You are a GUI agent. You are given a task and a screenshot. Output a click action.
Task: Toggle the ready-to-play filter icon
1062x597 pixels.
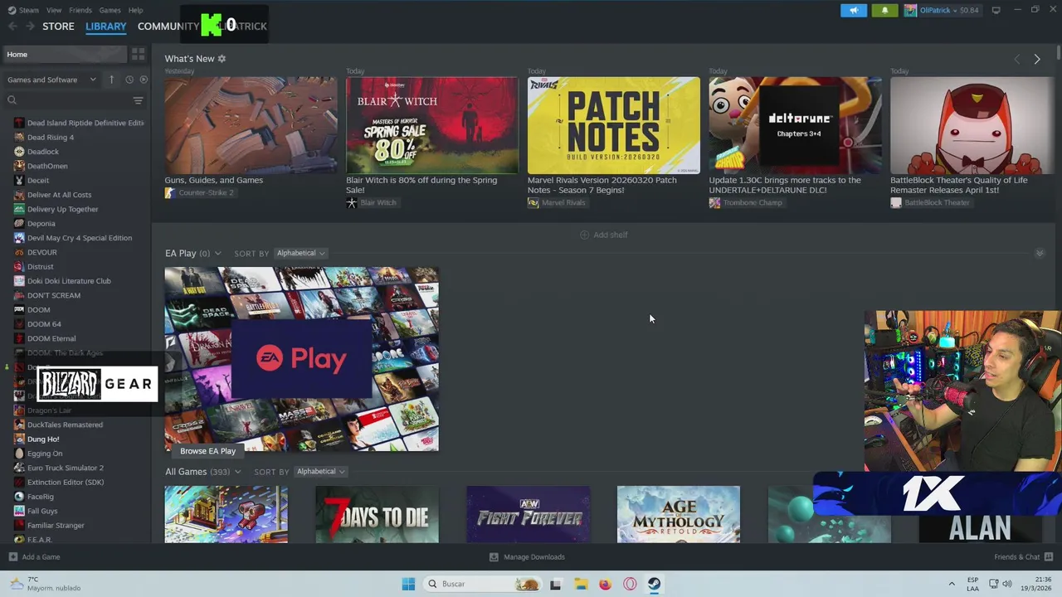[144, 80]
